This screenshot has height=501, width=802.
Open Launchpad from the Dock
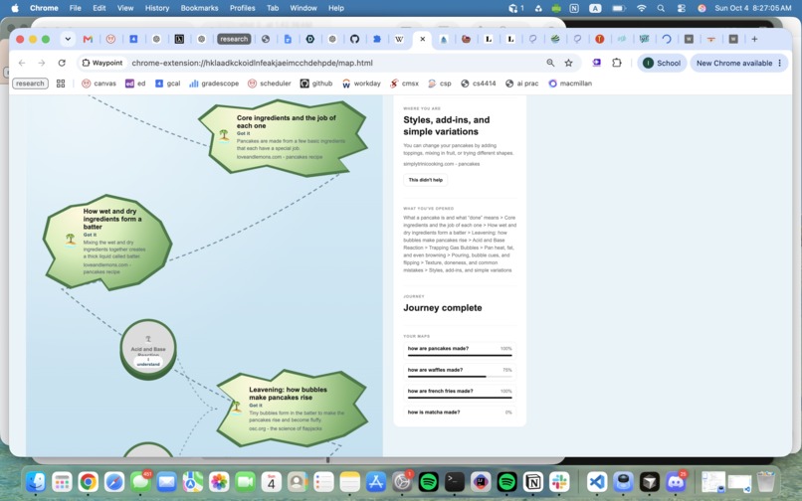pos(62,481)
